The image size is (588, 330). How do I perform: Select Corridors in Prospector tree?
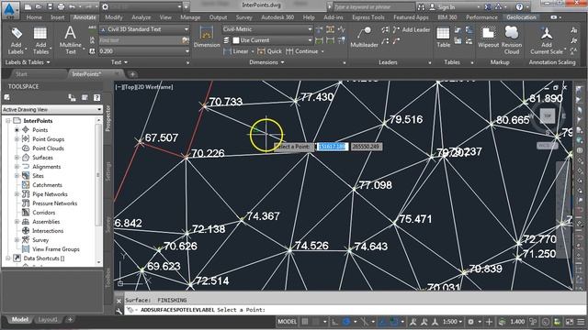click(x=43, y=213)
